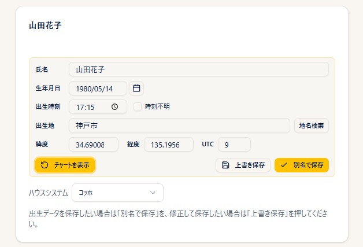The width and height of the screenshot is (363, 247).
Task: Show the chart with チャートを表示
Action: click(x=65, y=165)
